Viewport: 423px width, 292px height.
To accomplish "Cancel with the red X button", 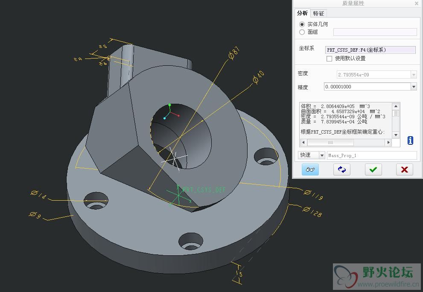I will point(405,169).
